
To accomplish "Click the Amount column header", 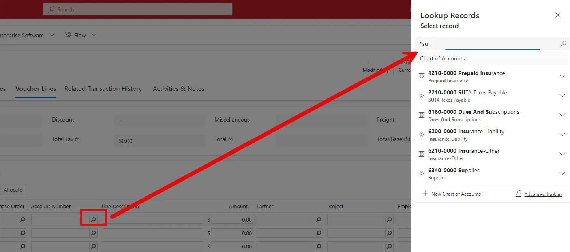I will click(x=238, y=206).
